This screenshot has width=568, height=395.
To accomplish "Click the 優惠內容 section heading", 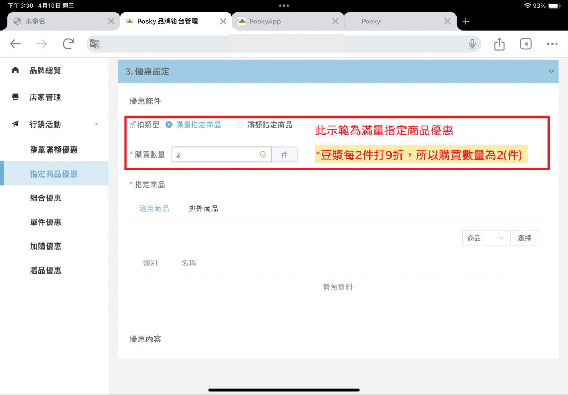I will (146, 339).
